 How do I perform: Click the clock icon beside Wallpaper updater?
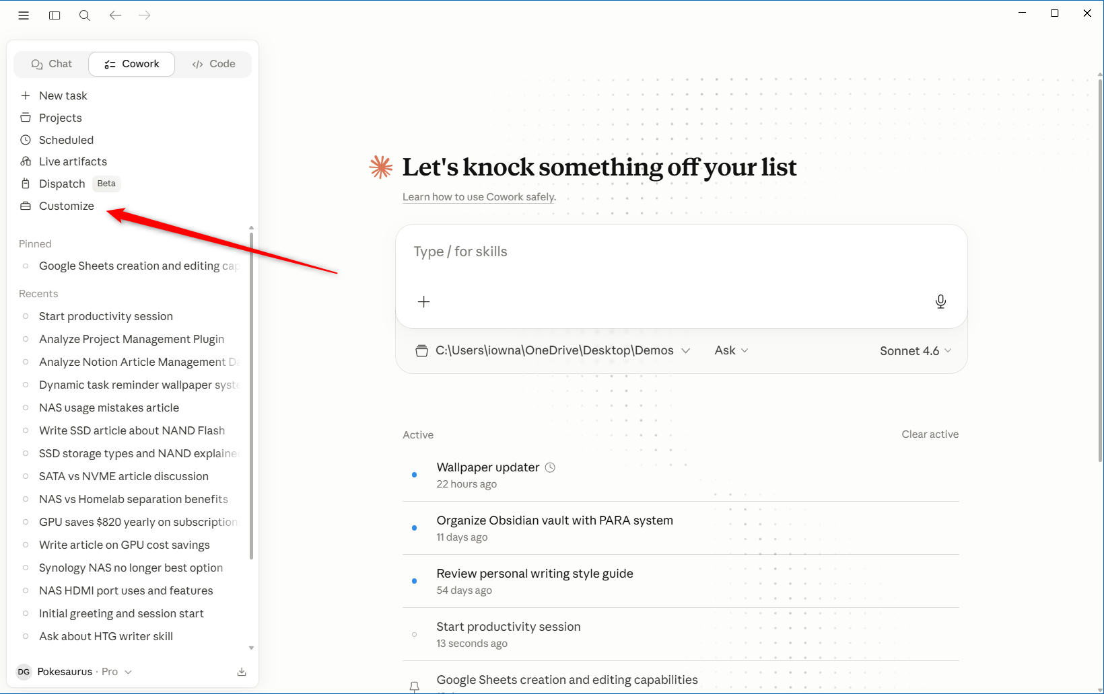pyautogui.click(x=550, y=467)
